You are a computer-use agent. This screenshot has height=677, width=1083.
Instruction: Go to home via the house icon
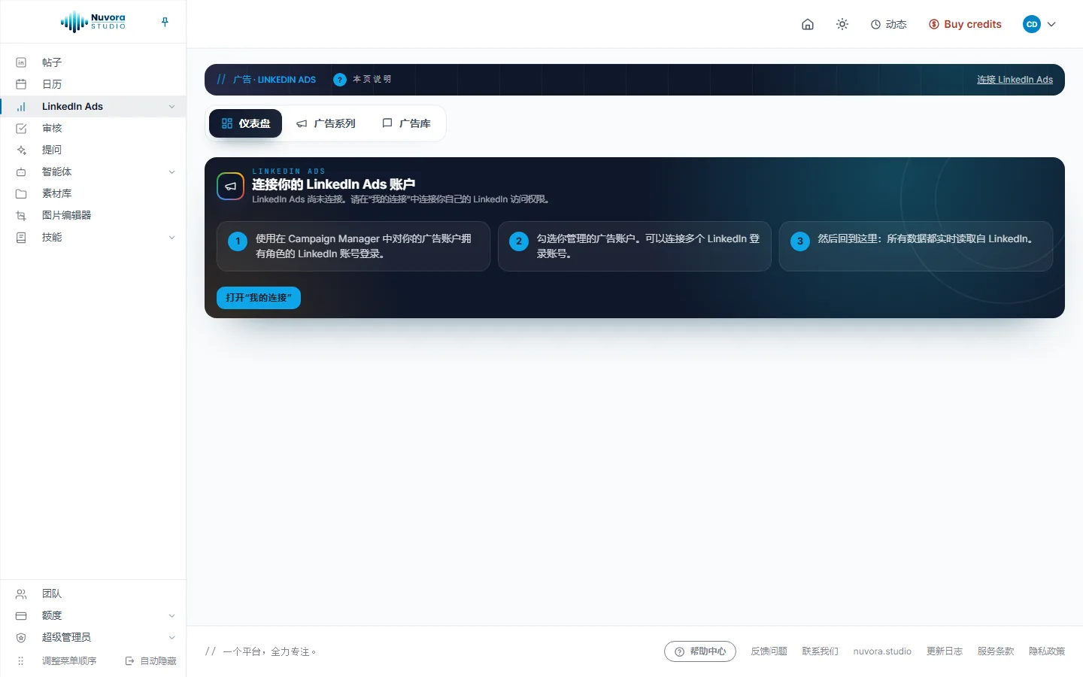coord(808,24)
